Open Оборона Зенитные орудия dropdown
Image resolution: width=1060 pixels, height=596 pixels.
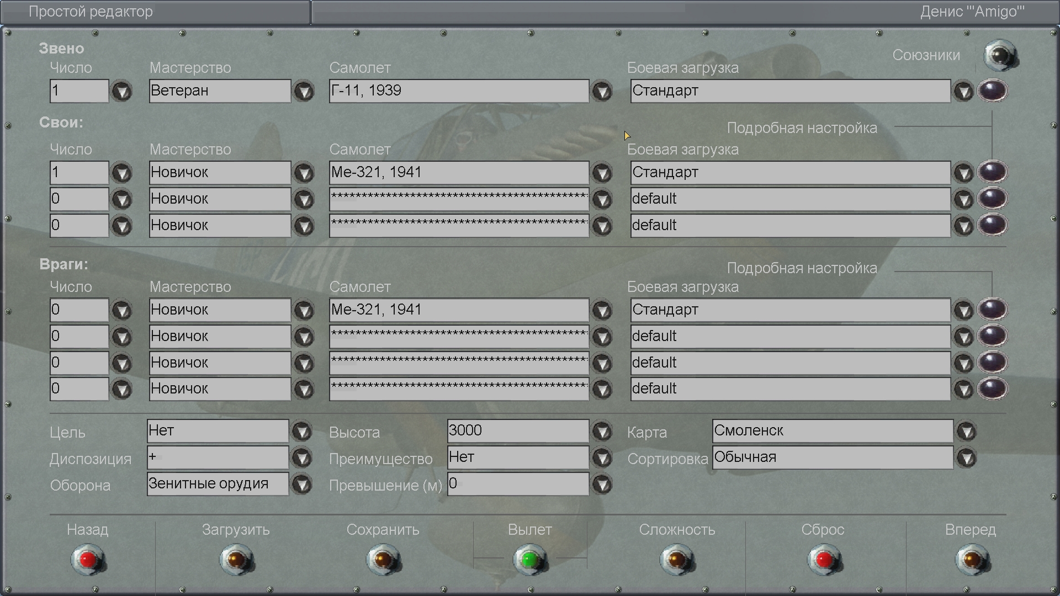point(301,485)
